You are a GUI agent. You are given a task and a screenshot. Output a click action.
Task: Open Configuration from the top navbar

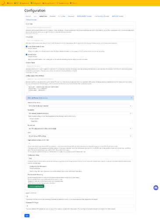(x=36, y=3)
